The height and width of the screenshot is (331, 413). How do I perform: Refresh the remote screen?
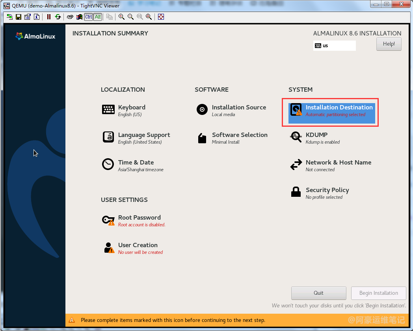coord(58,17)
